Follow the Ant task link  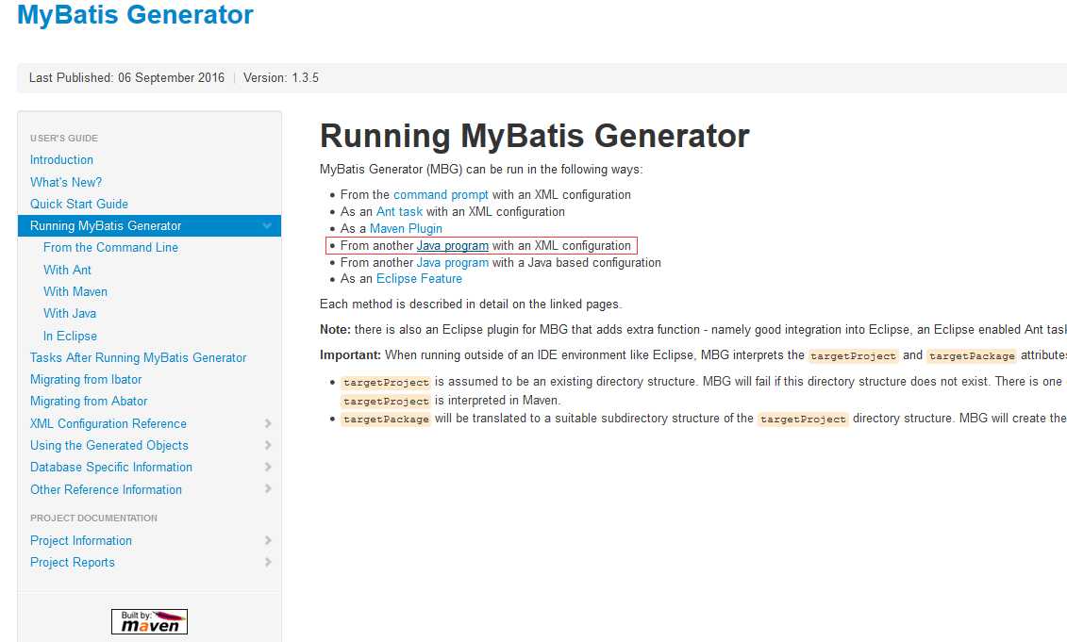[x=399, y=211]
